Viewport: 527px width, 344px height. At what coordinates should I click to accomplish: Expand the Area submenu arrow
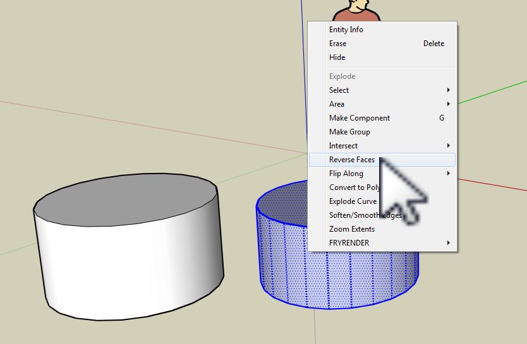click(x=448, y=104)
